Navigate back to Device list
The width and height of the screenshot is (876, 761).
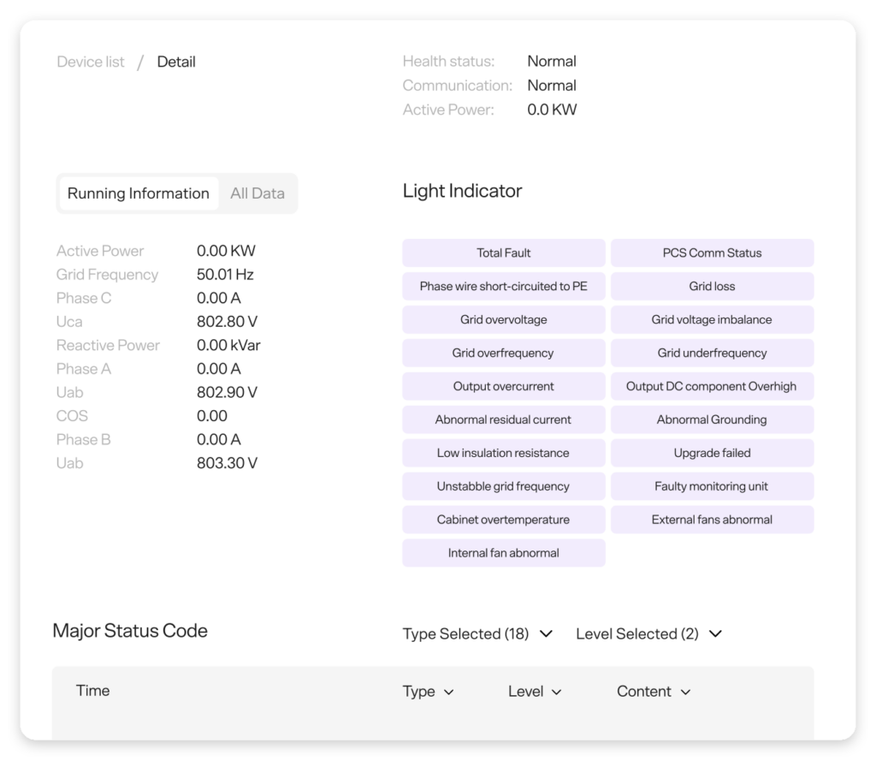coord(90,61)
